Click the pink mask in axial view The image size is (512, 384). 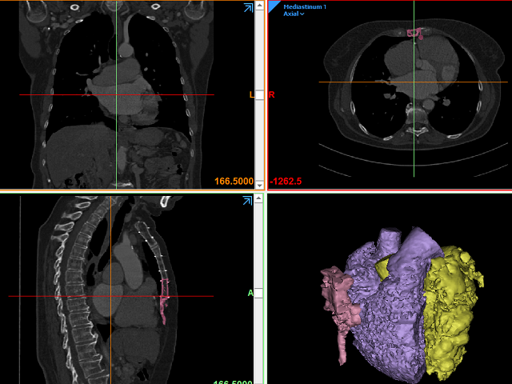point(415,34)
